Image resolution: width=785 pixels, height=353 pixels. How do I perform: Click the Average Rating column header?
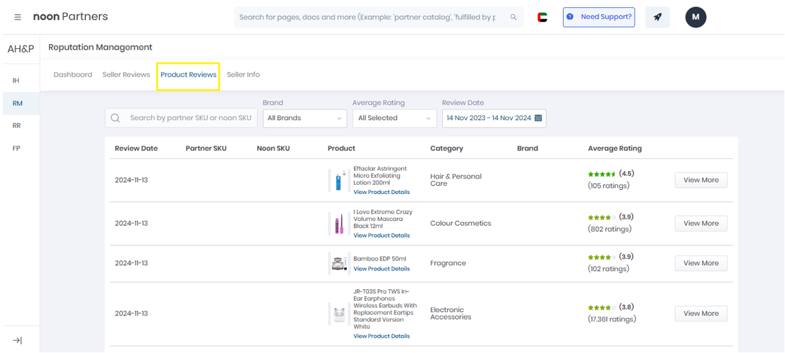(615, 149)
